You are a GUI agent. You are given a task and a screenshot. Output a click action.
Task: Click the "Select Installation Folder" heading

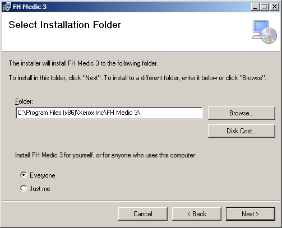(x=65, y=25)
